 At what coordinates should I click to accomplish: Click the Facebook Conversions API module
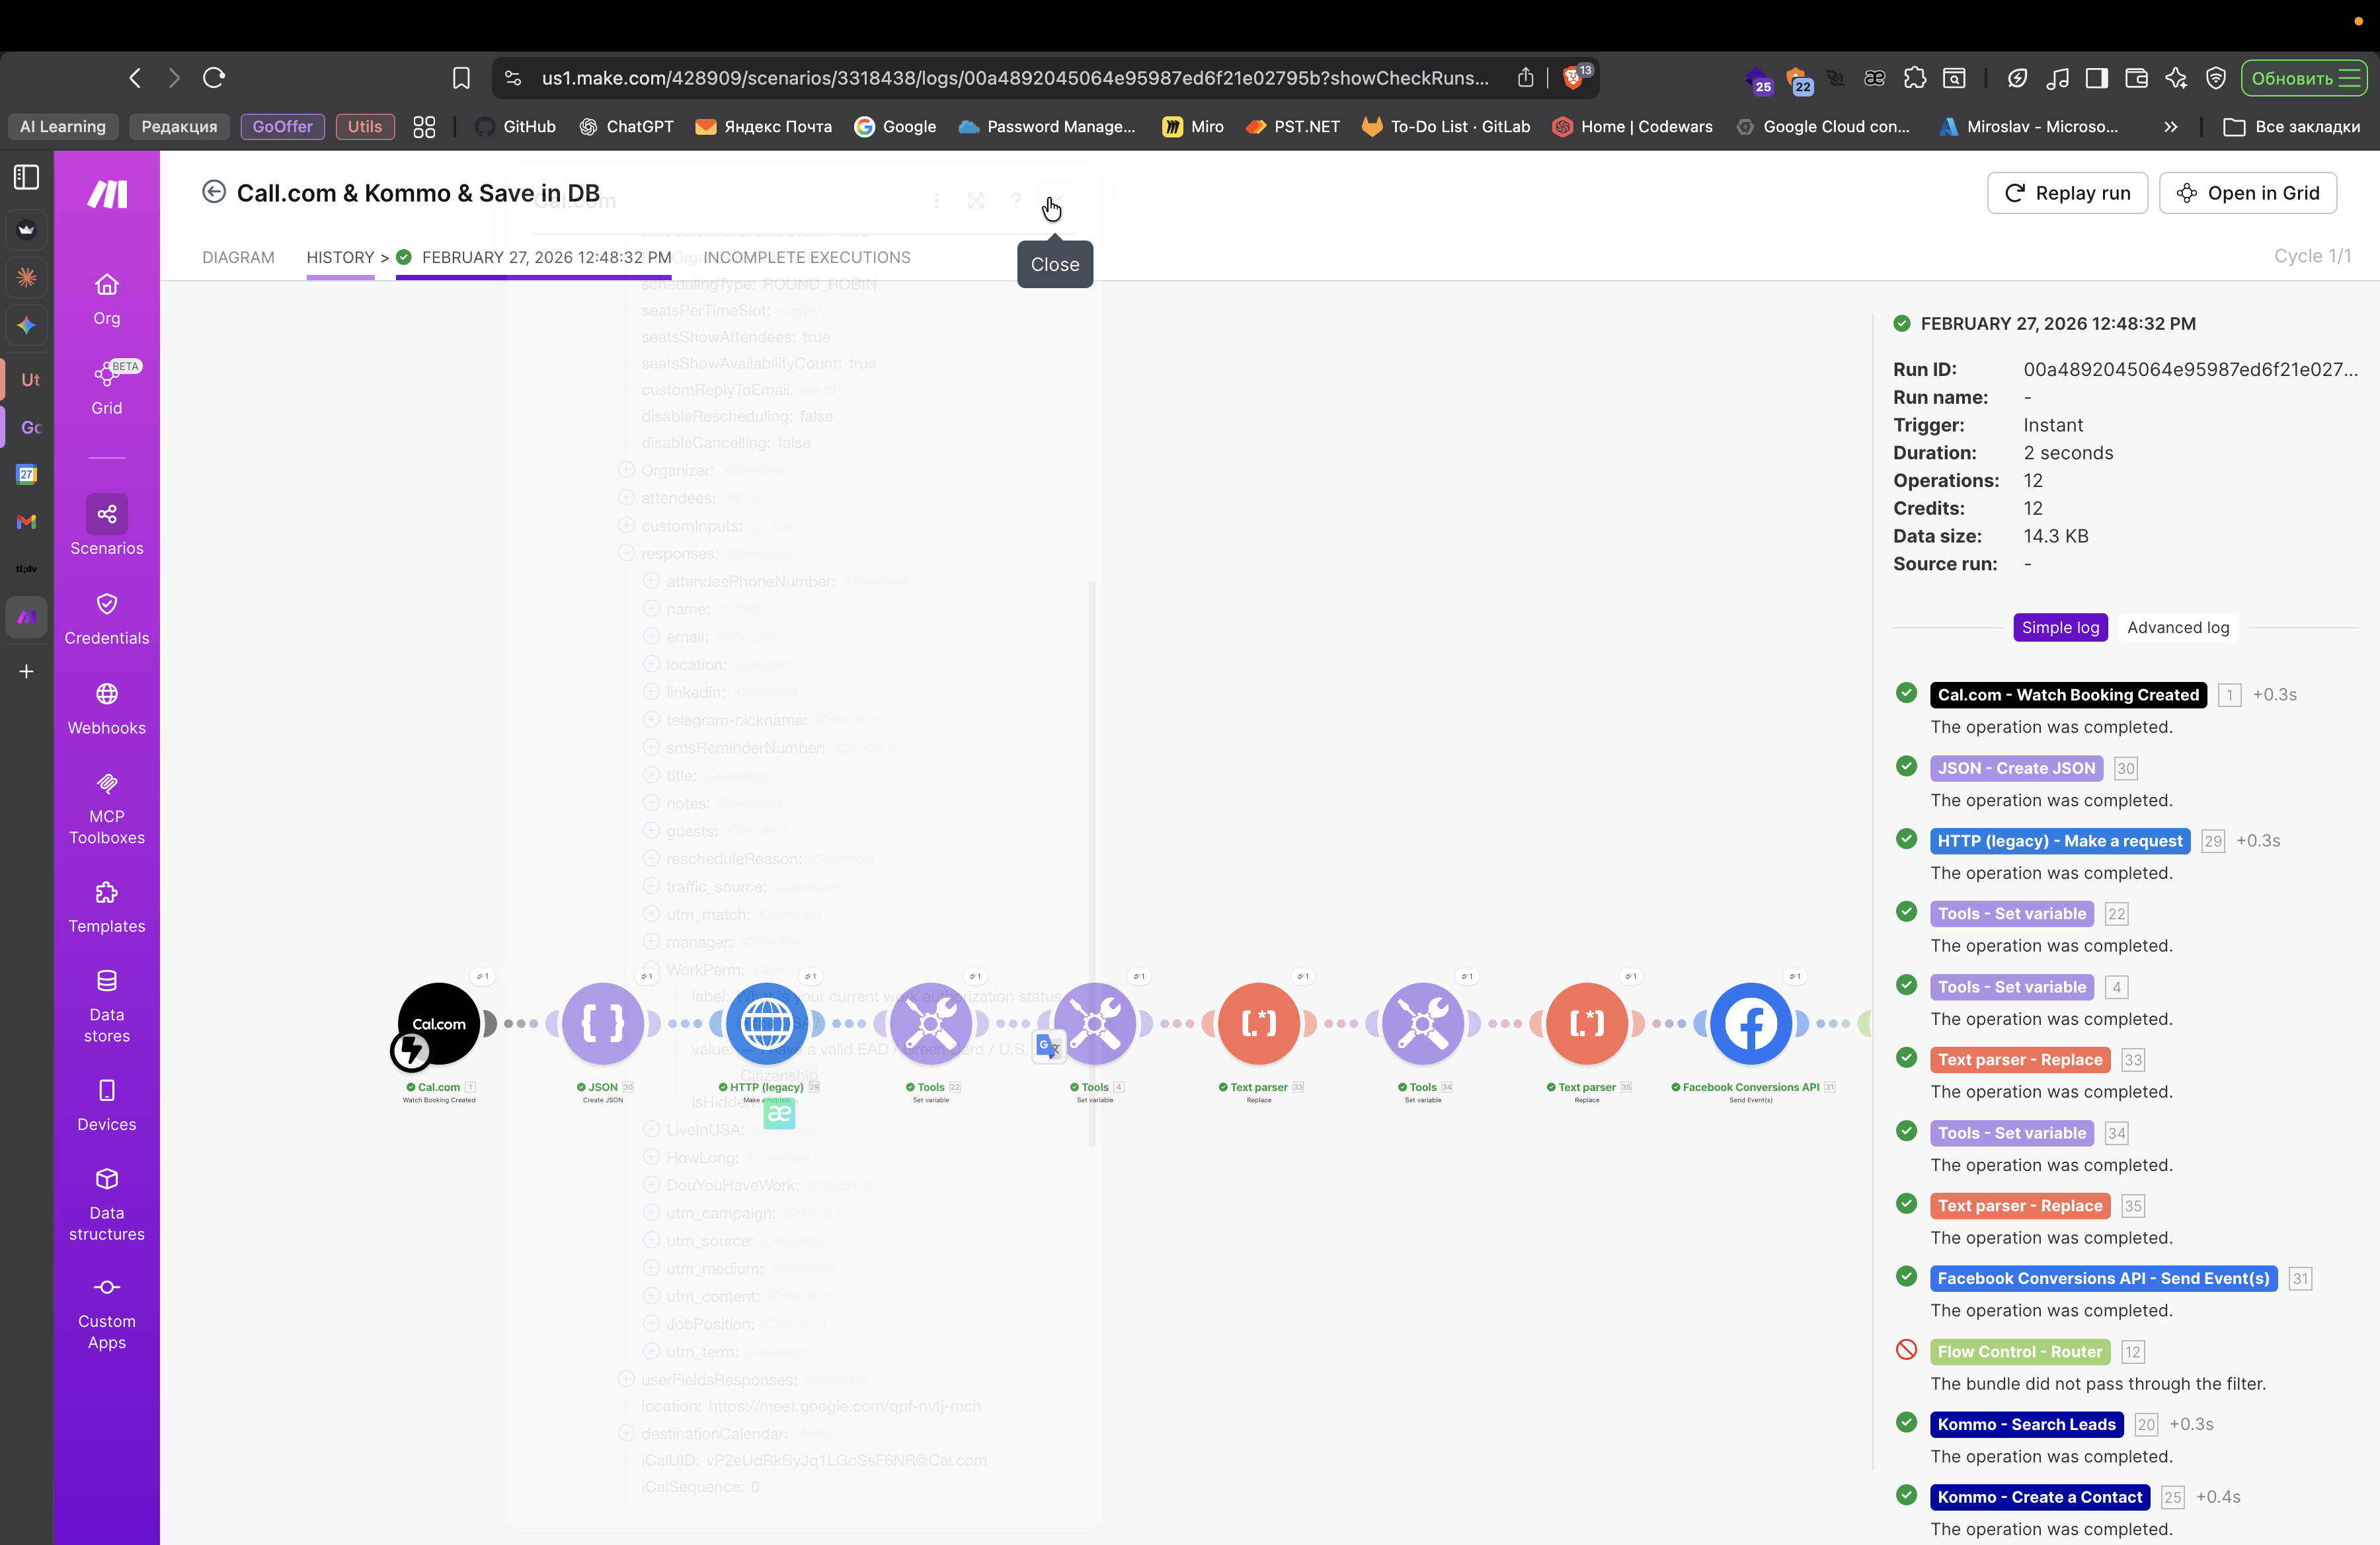(x=1750, y=1024)
